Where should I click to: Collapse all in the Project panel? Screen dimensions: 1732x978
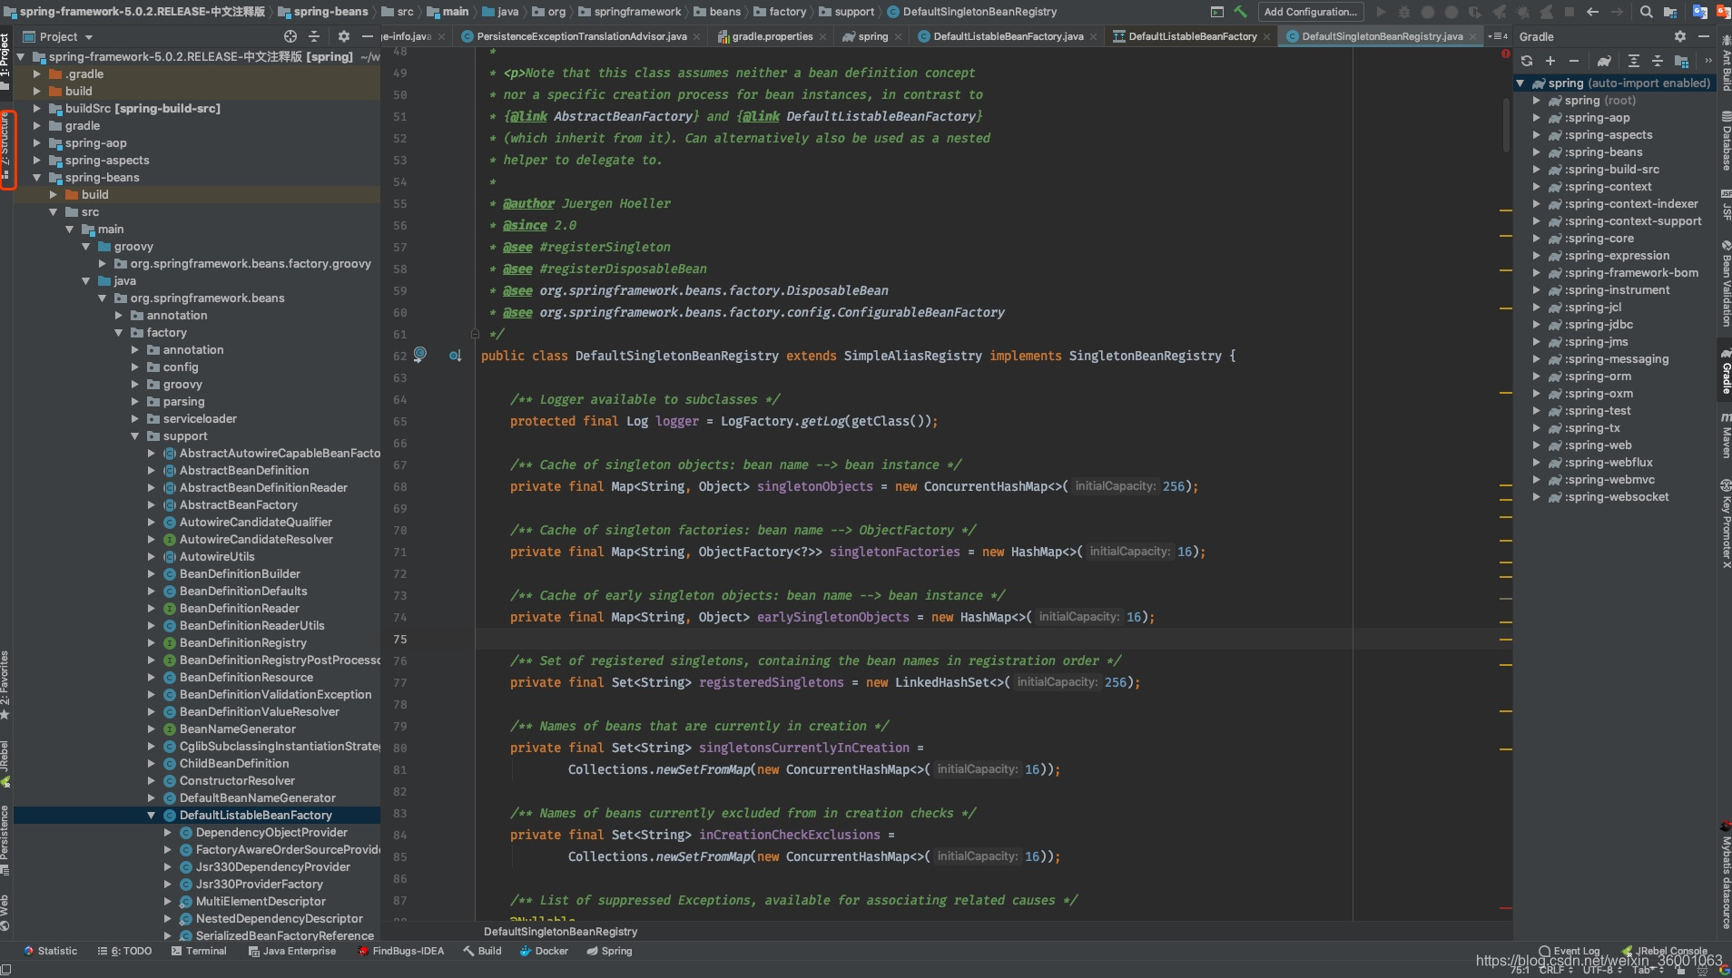pyautogui.click(x=314, y=36)
